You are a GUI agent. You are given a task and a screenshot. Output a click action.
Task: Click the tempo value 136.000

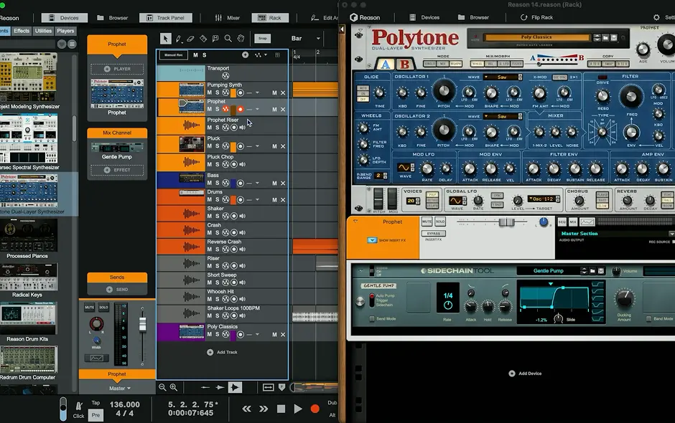tap(124, 404)
